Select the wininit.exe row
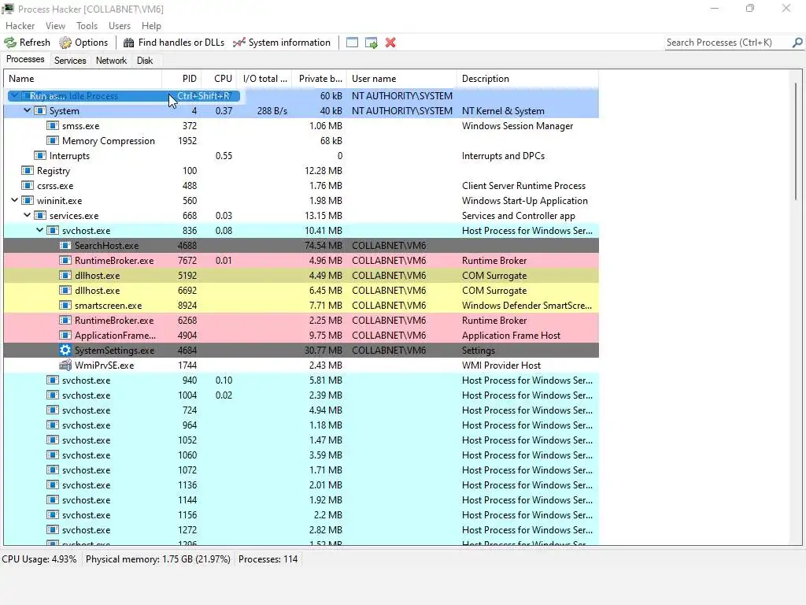 301,201
